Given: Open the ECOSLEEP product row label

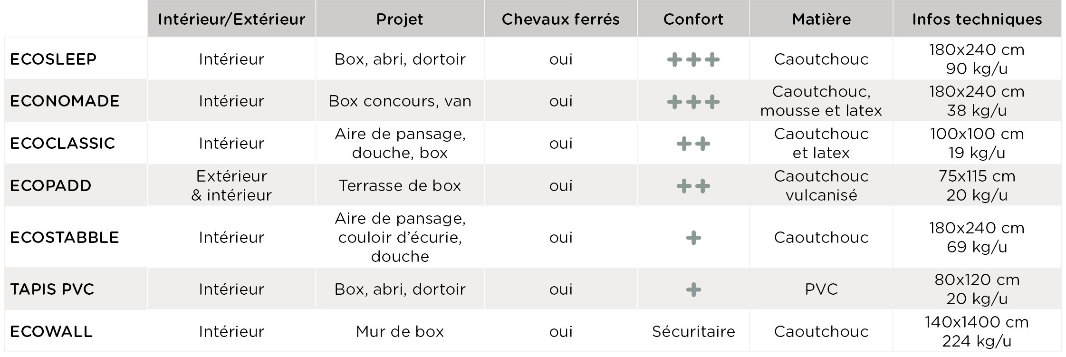Looking at the screenshot, I should coord(53,59).
